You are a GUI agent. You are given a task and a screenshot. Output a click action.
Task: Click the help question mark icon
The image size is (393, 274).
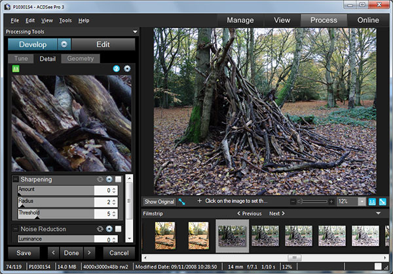pyautogui.click(x=117, y=69)
